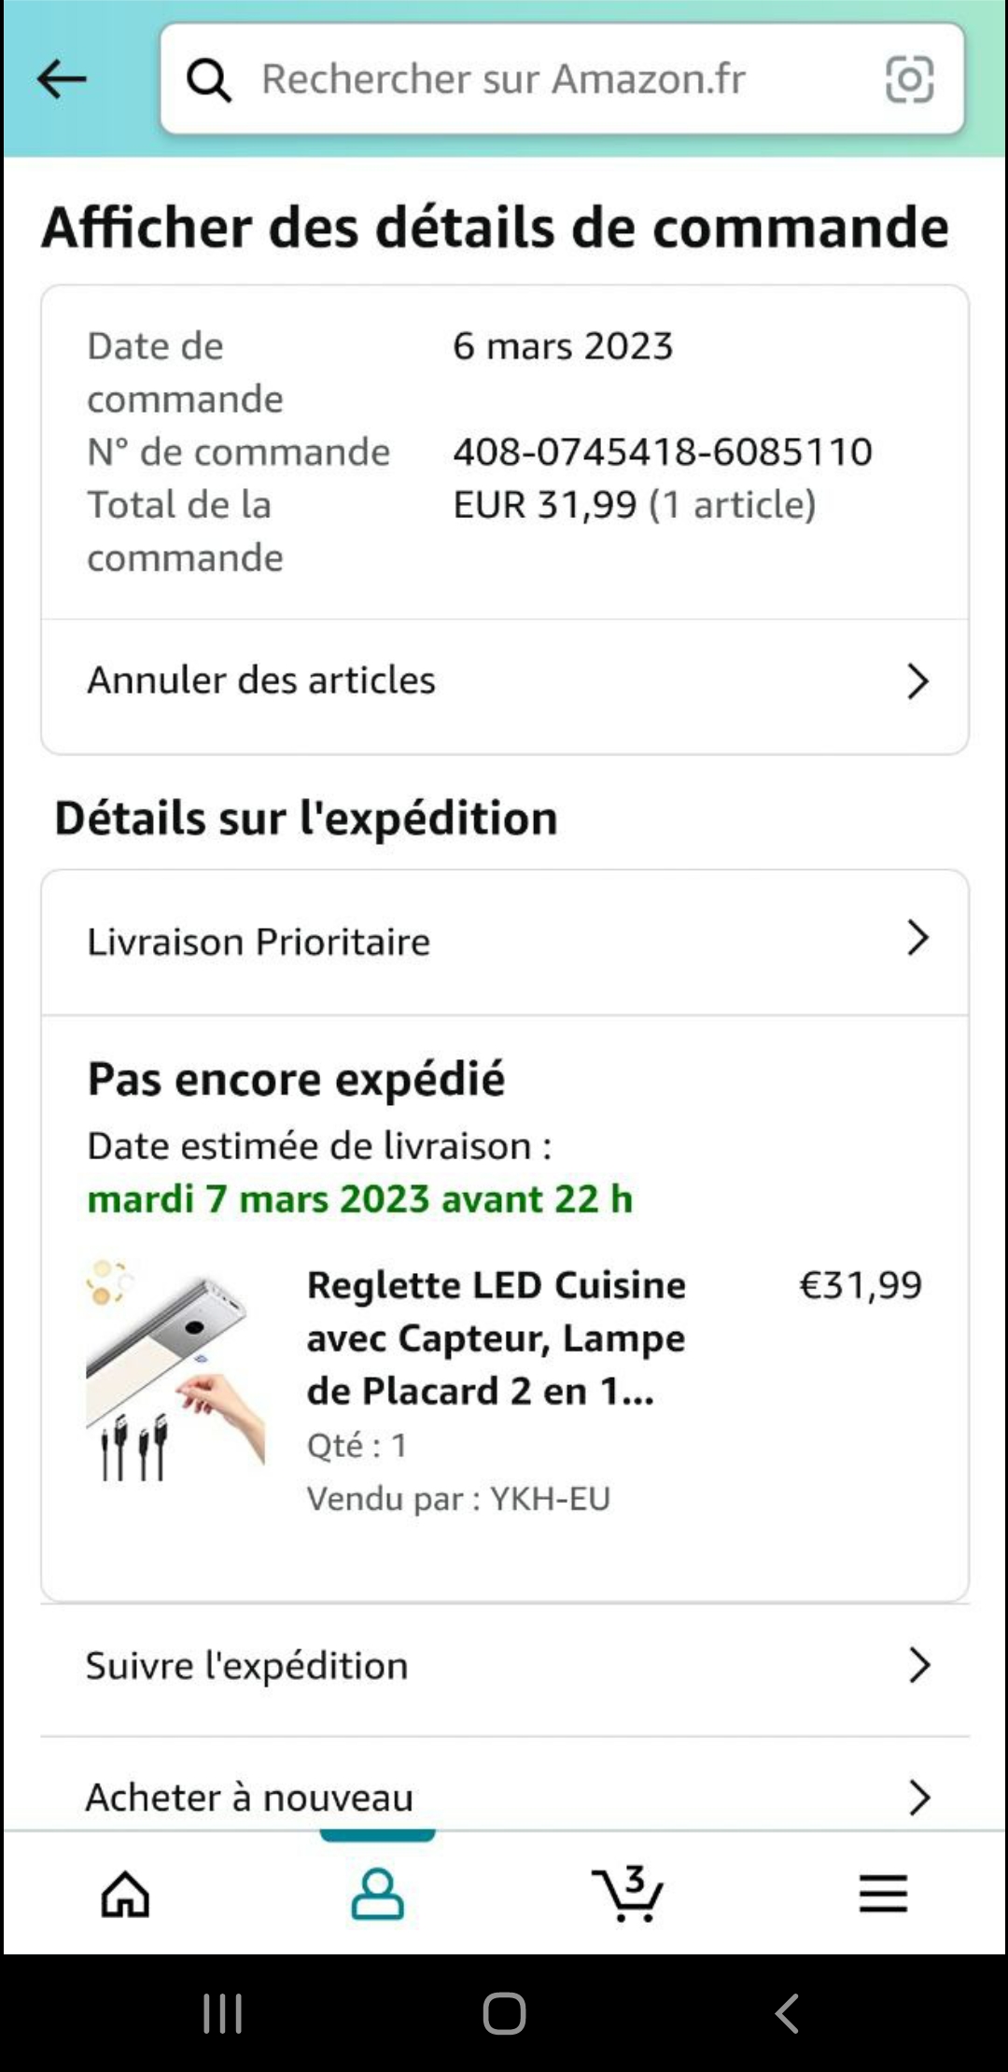
Task: Open the shopping cart with 3 items
Action: point(628,1895)
